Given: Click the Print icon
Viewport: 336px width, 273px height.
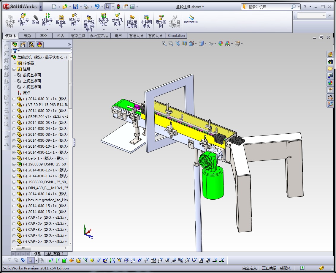Looking at the screenshot, I should [86, 7].
